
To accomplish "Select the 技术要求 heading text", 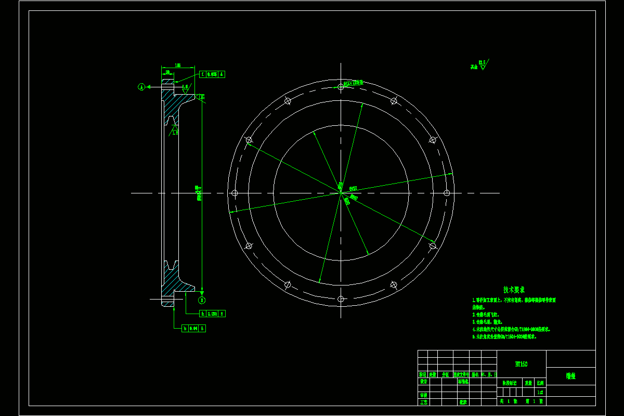I will [x=514, y=290].
